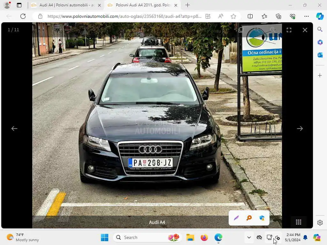This screenshot has height=245, width=327.
Task: View site information lock icon
Action: click(x=40, y=16)
